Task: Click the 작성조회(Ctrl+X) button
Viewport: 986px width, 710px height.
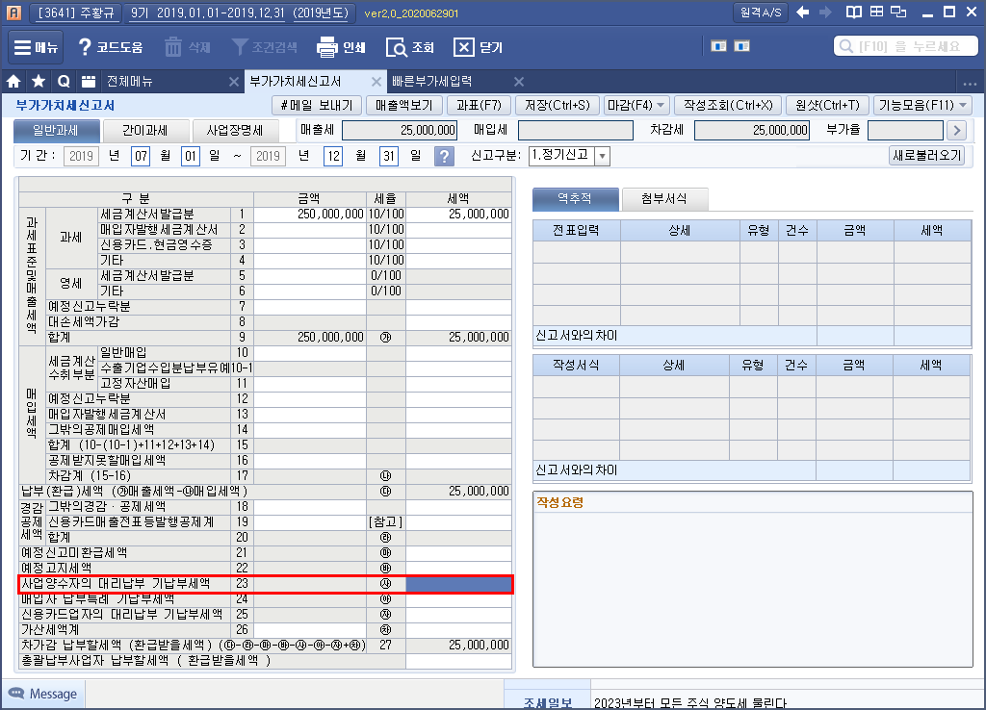Action: point(728,106)
